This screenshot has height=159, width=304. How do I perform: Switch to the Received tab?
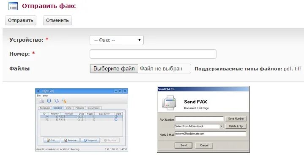[x=45, y=108]
